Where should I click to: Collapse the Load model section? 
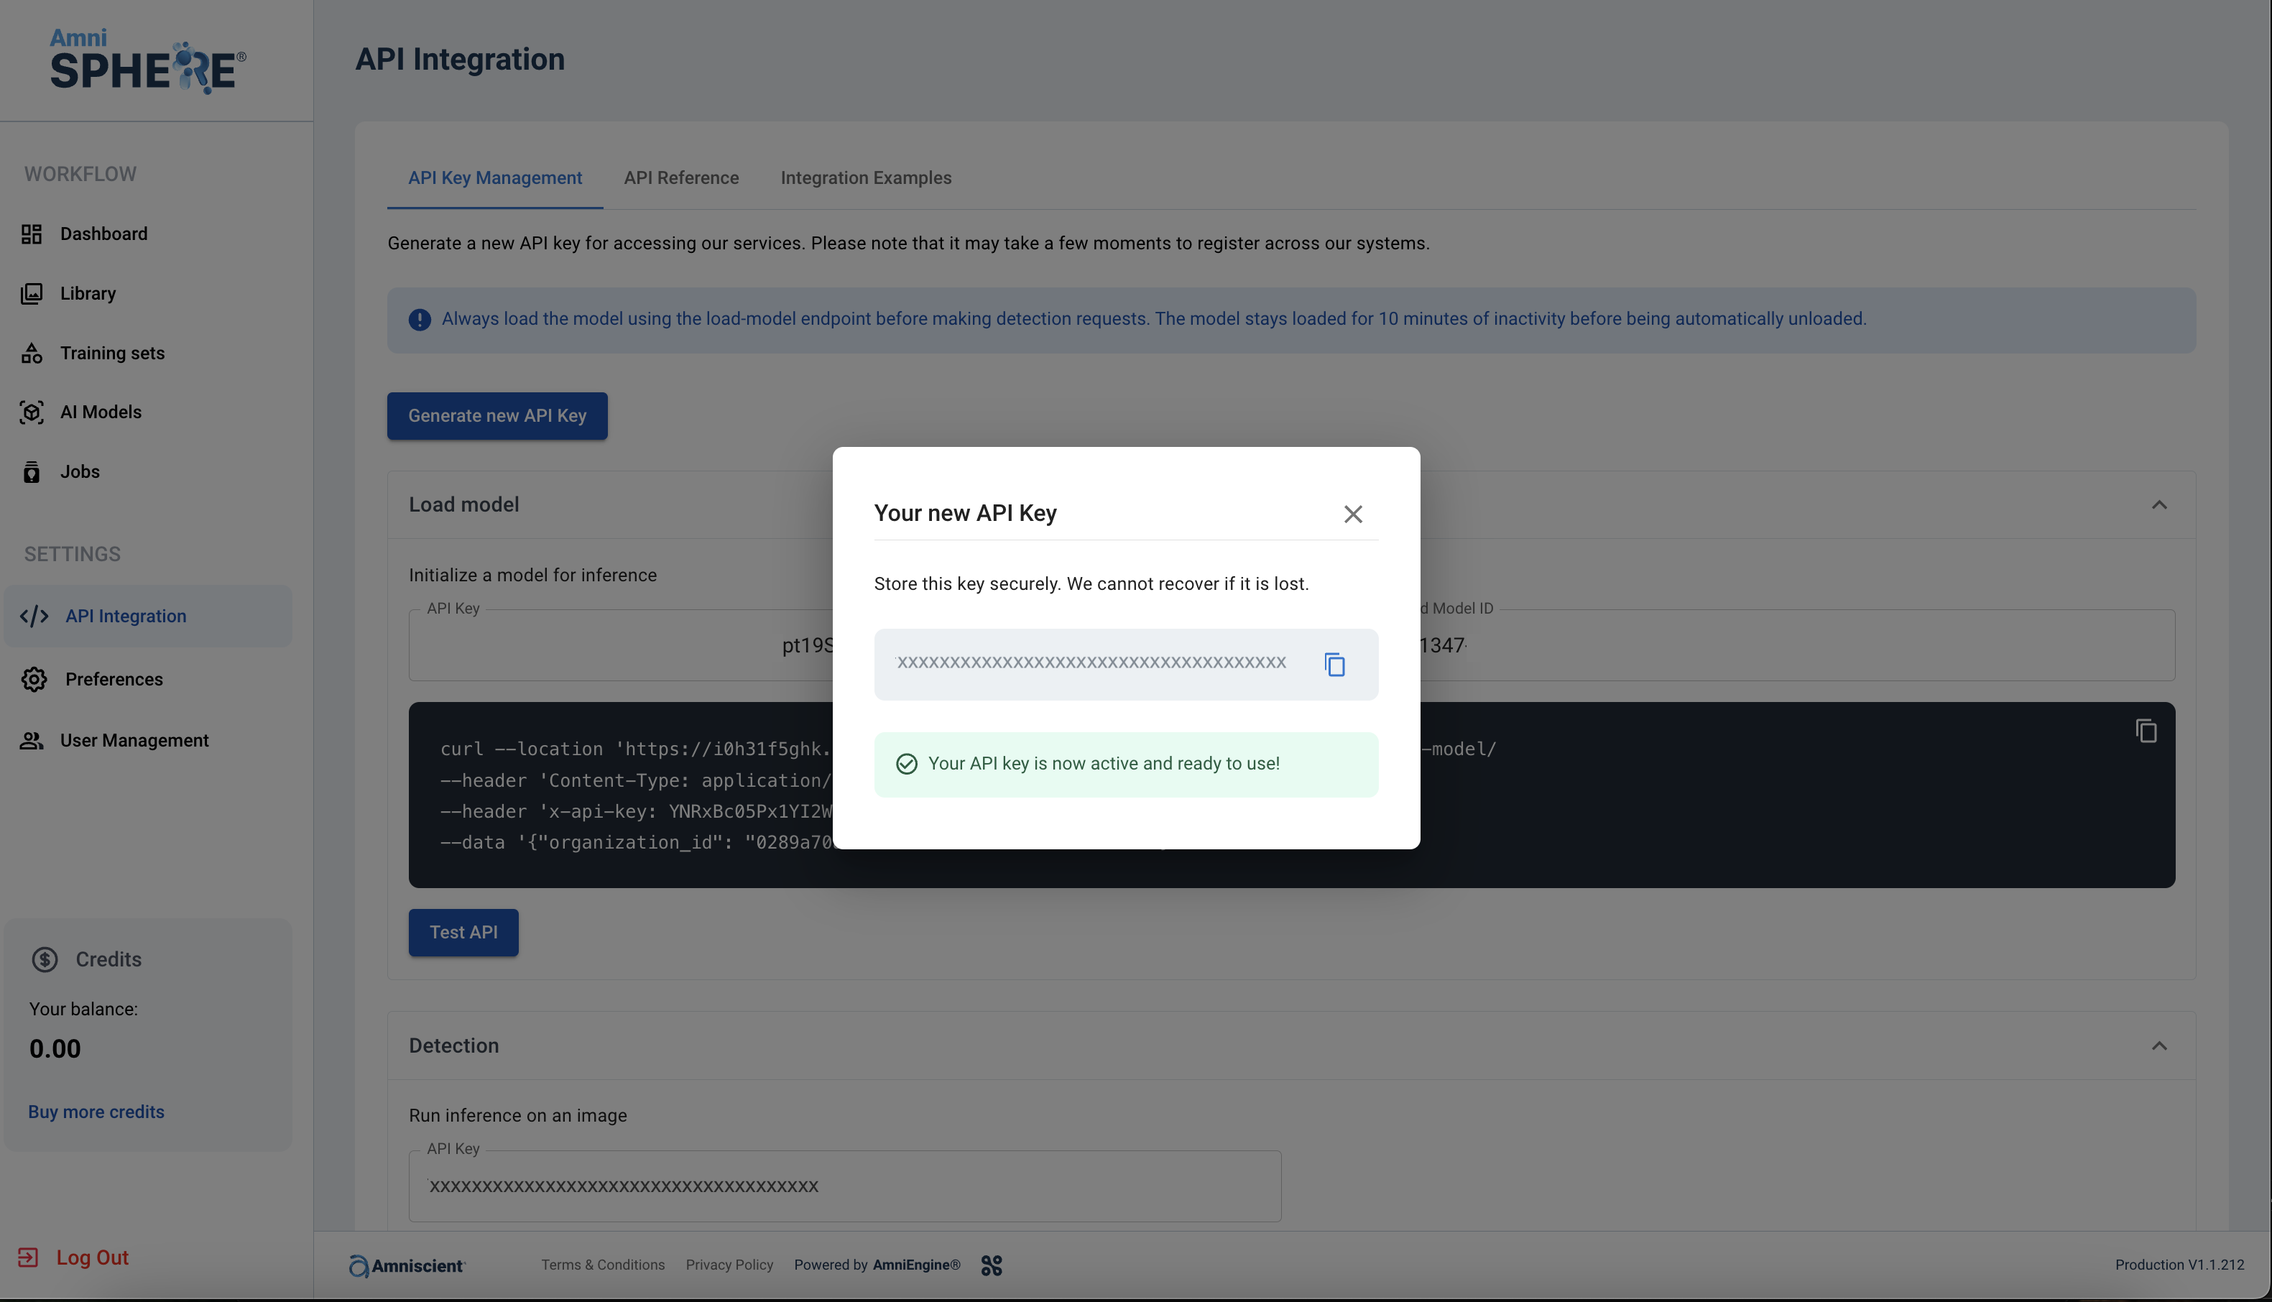pos(2158,505)
